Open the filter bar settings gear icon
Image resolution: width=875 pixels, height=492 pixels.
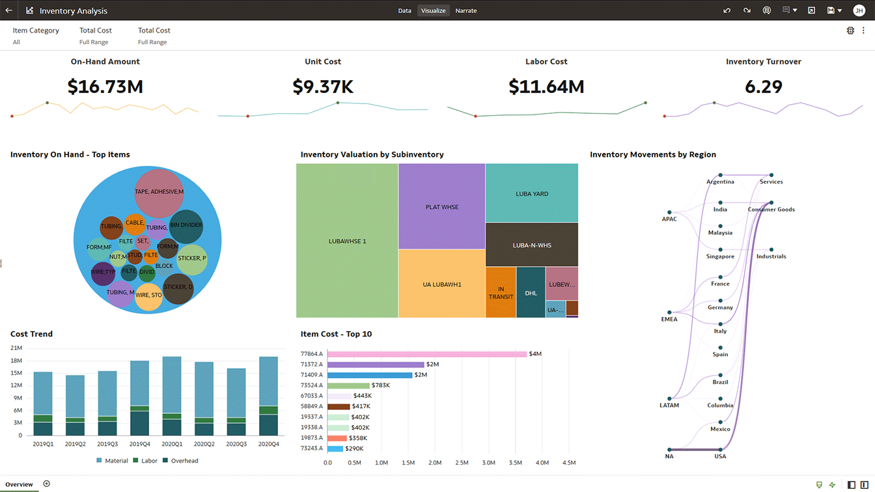(850, 30)
